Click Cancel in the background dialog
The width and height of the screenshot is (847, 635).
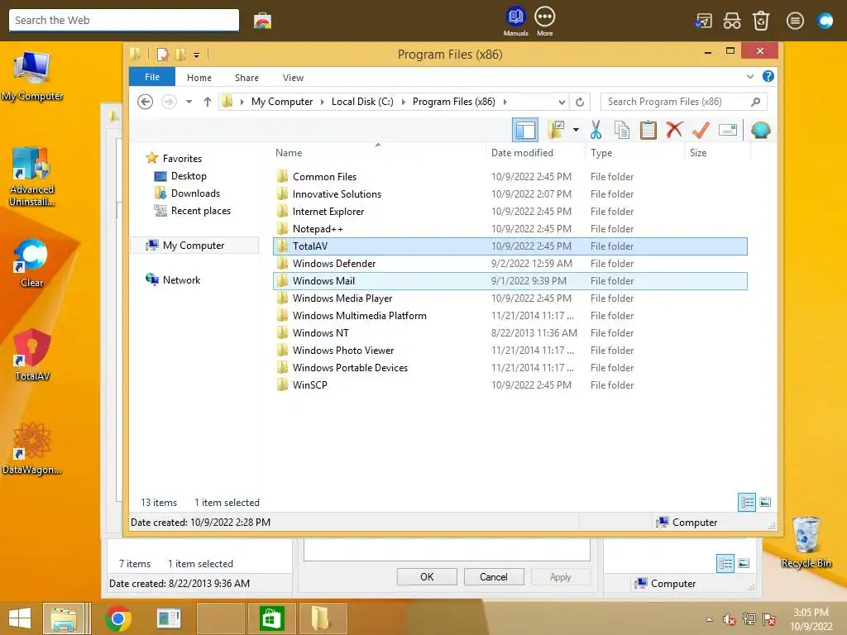[x=493, y=576]
